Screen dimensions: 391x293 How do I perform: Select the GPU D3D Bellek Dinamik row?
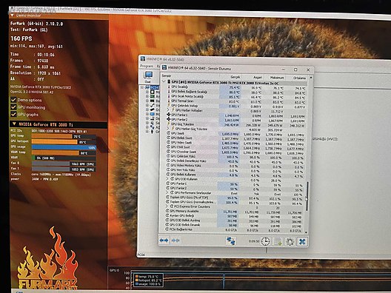(x=234, y=225)
